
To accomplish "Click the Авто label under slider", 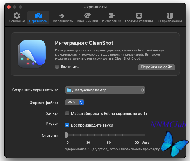I will click(146, 143).
